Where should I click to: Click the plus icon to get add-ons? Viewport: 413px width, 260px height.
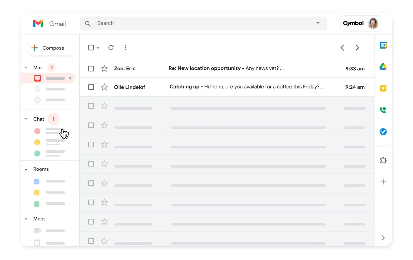point(383,182)
